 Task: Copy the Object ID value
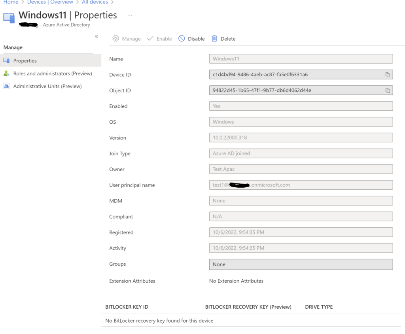(x=388, y=91)
